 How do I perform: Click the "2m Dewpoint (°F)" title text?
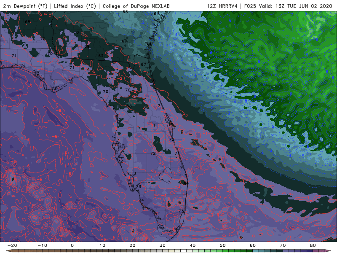pos(25,6)
